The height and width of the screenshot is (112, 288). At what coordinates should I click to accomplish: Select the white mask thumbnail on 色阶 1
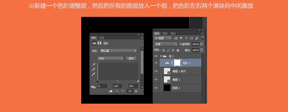click(177, 63)
